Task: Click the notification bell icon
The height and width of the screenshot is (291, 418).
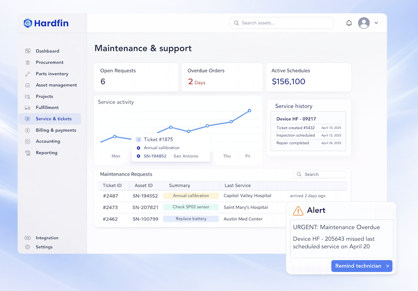Action: point(349,23)
